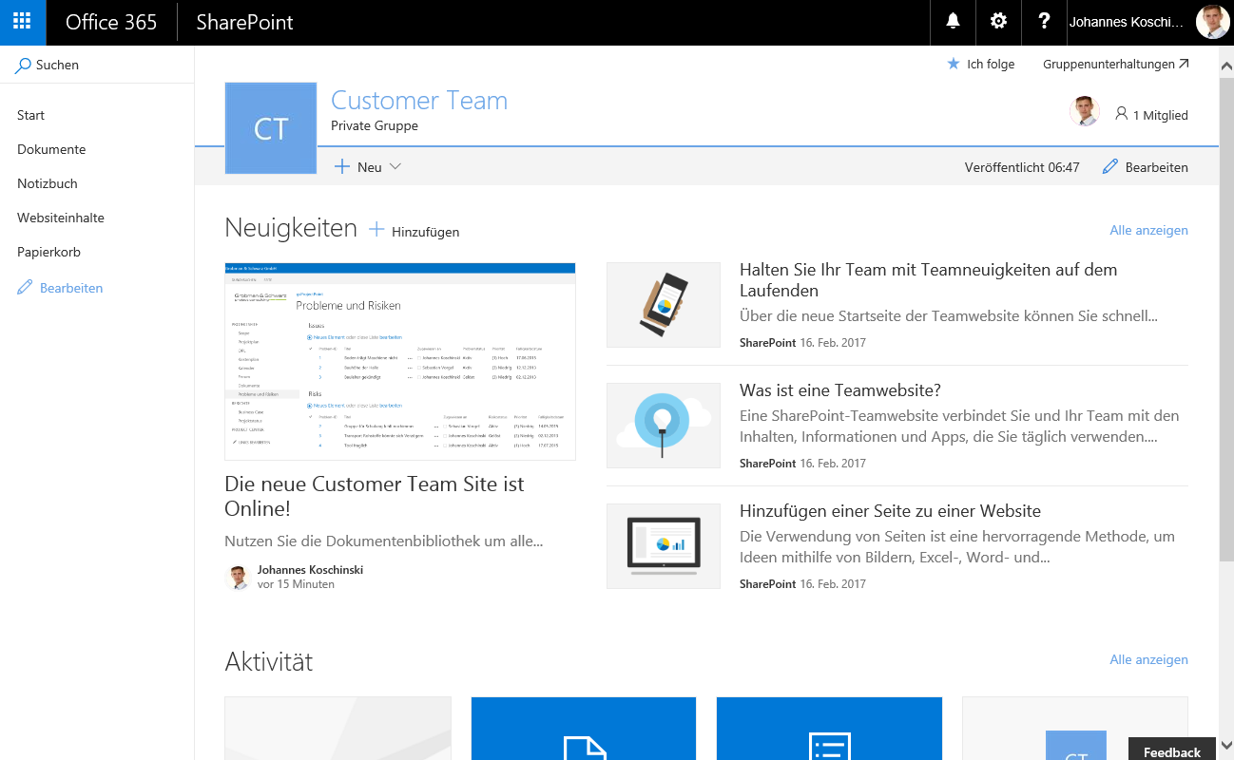Click the plus icon beside Neu

(x=342, y=167)
